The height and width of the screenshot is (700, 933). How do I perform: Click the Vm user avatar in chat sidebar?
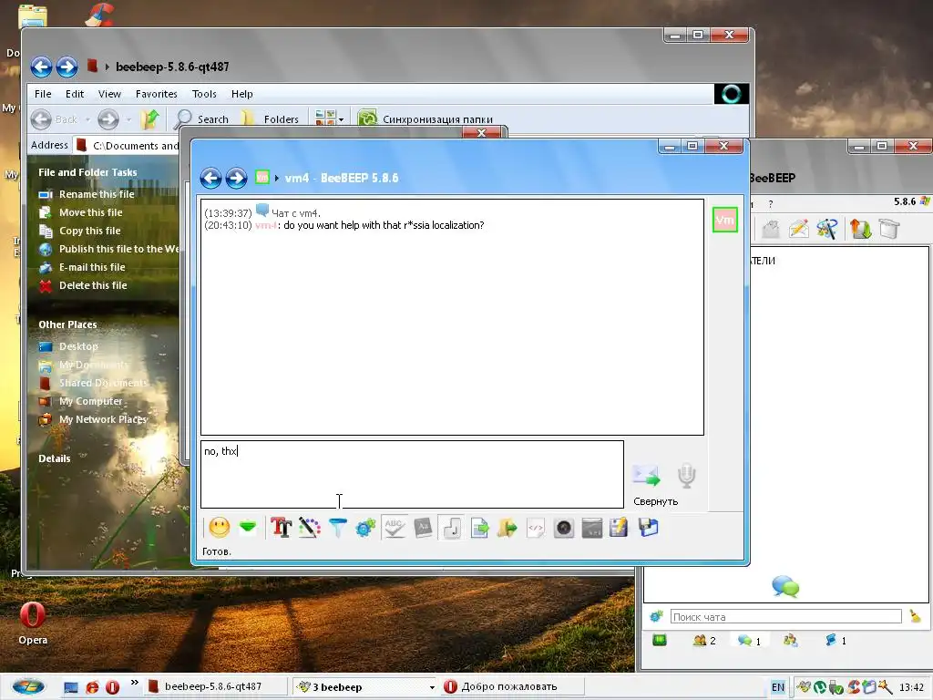pyautogui.click(x=724, y=221)
